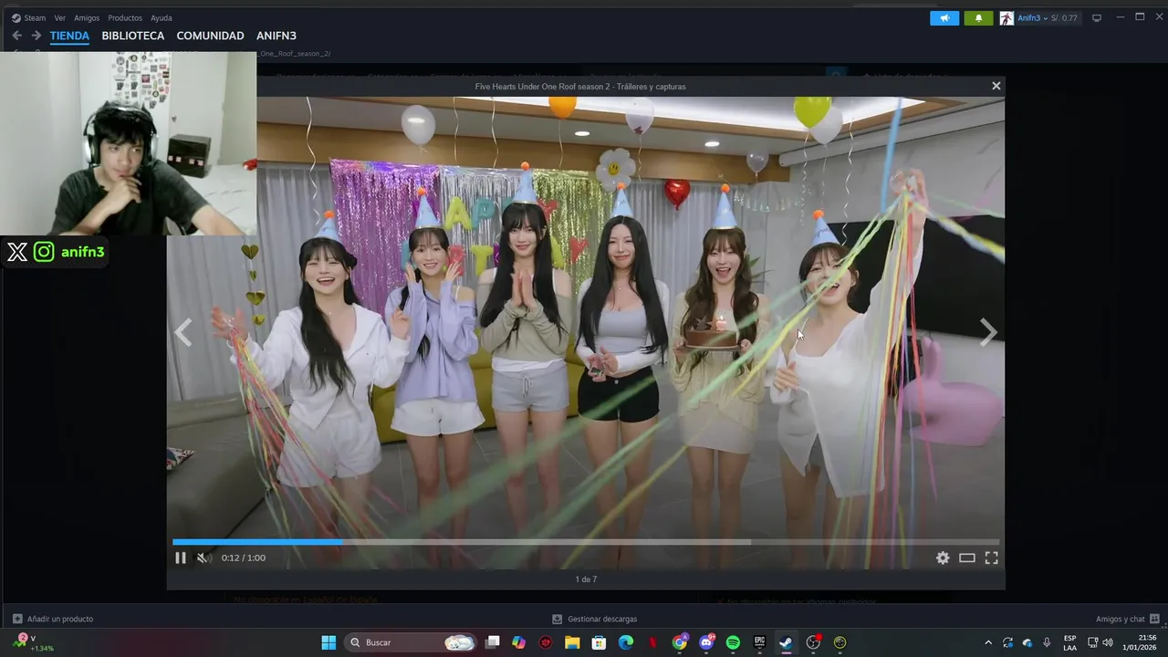Open Steam notifications bell button
This screenshot has height=657, width=1168.
point(978,17)
